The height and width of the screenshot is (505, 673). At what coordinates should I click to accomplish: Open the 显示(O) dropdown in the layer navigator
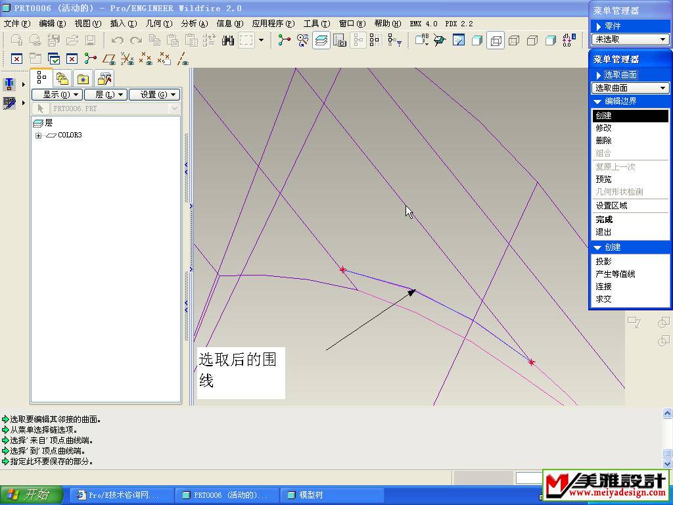coord(57,95)
